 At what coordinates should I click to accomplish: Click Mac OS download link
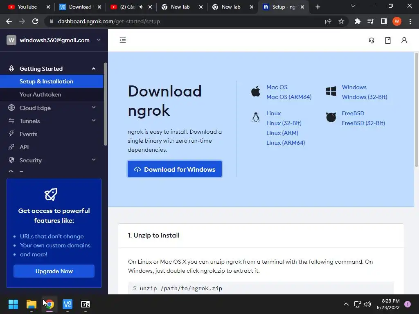[x=277, y=87]
